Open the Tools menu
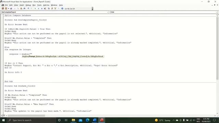Screen dimensions: 219x123 tap(39, 5)
